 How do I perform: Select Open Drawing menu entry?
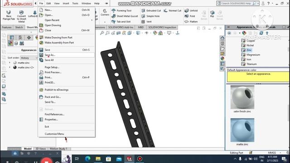pos(53,25)
